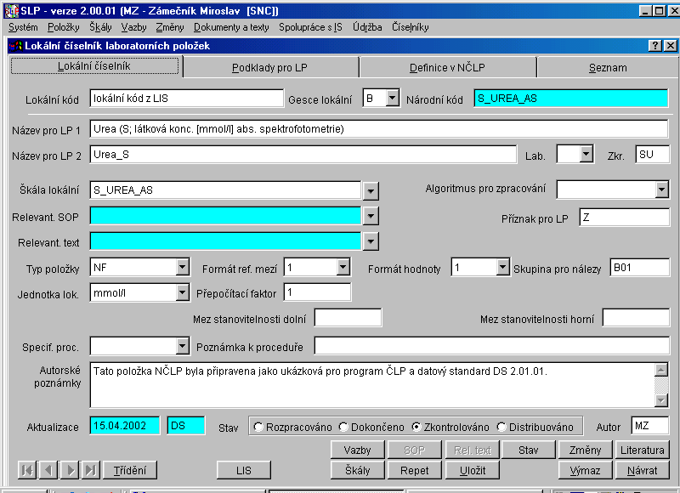Click the Návrat button

[643, 470]
